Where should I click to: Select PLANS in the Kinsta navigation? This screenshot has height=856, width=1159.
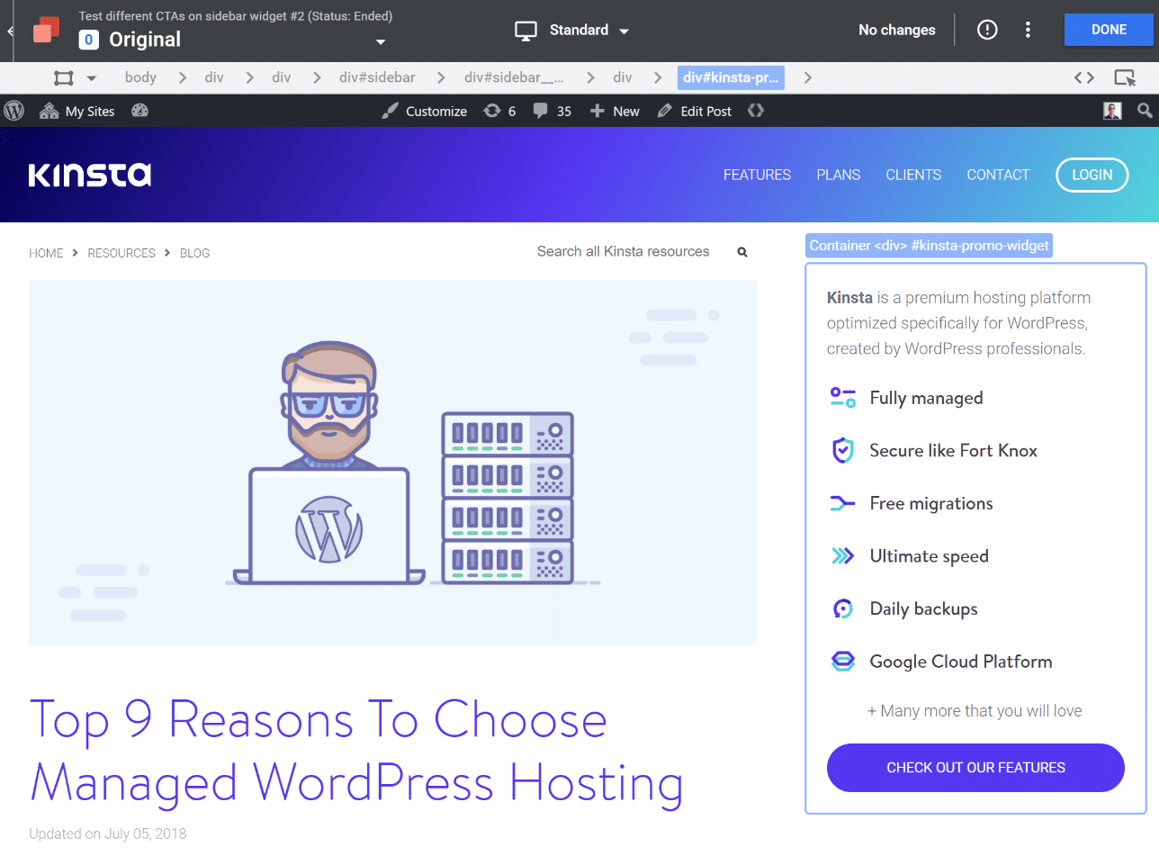coord(838,175)
